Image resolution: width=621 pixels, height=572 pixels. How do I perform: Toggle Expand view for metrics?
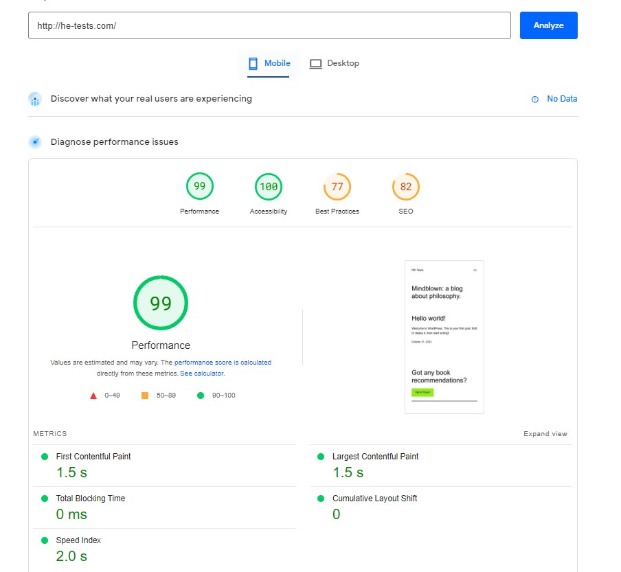[x=545, y=434]
